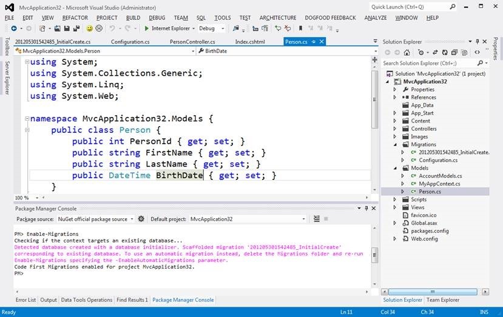Toggle auto-hide pin on Package Manager Console
The width and height of the screenshot is (503, 317).
(x=366, y=209)
